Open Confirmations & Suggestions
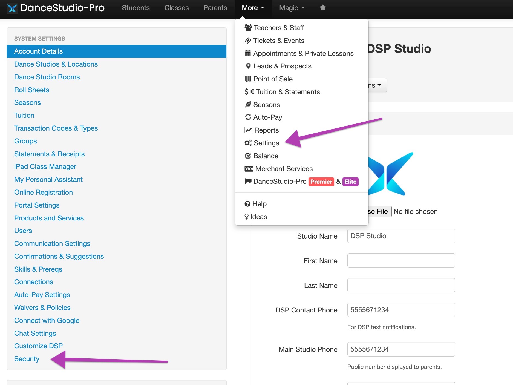The width and height of the screenshot is (513, 385). [59, 256]
